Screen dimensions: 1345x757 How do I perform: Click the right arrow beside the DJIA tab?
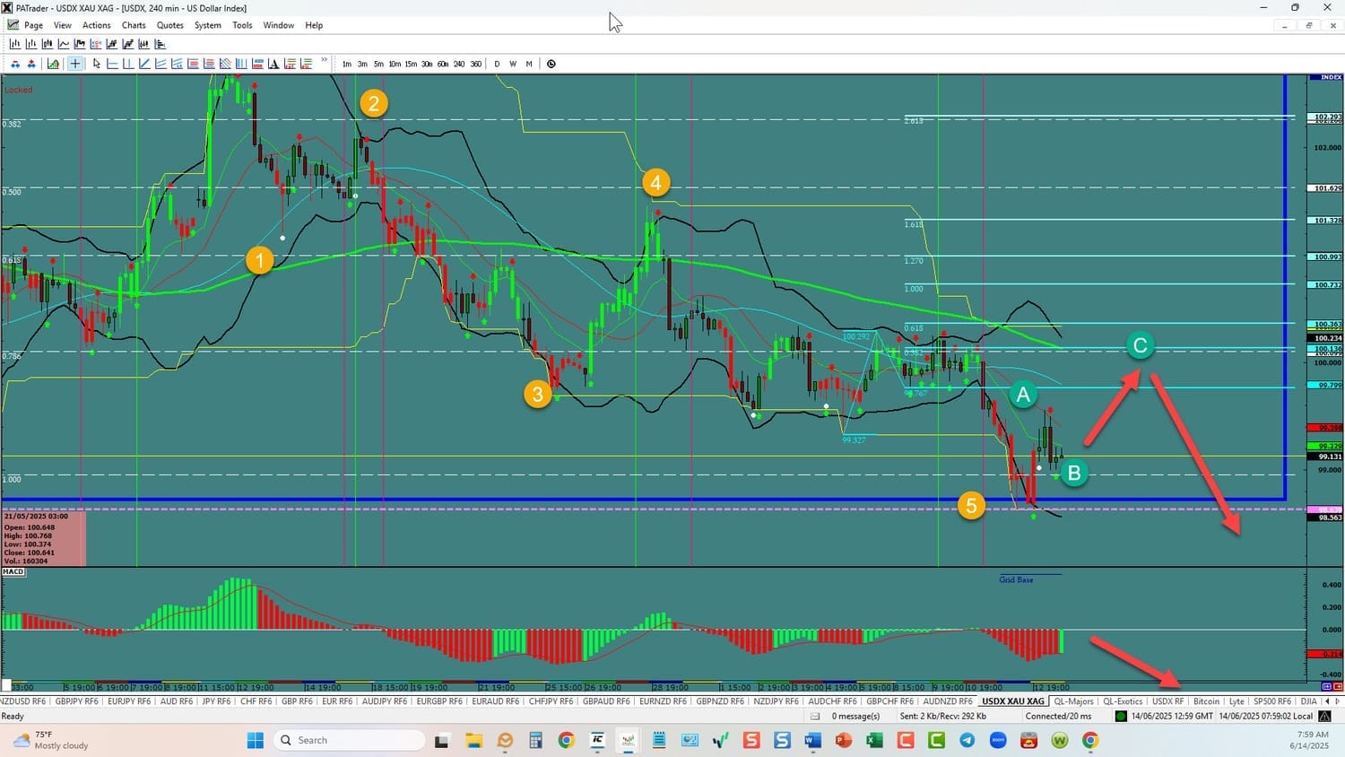[x=1338, y=701]
